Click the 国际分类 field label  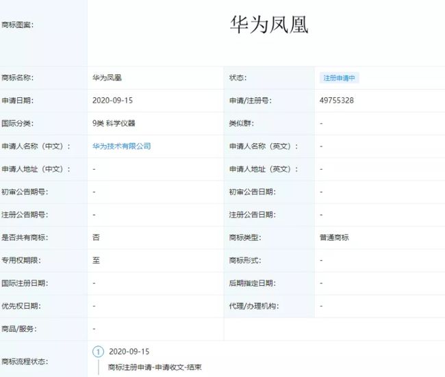(x=18, y=124)
